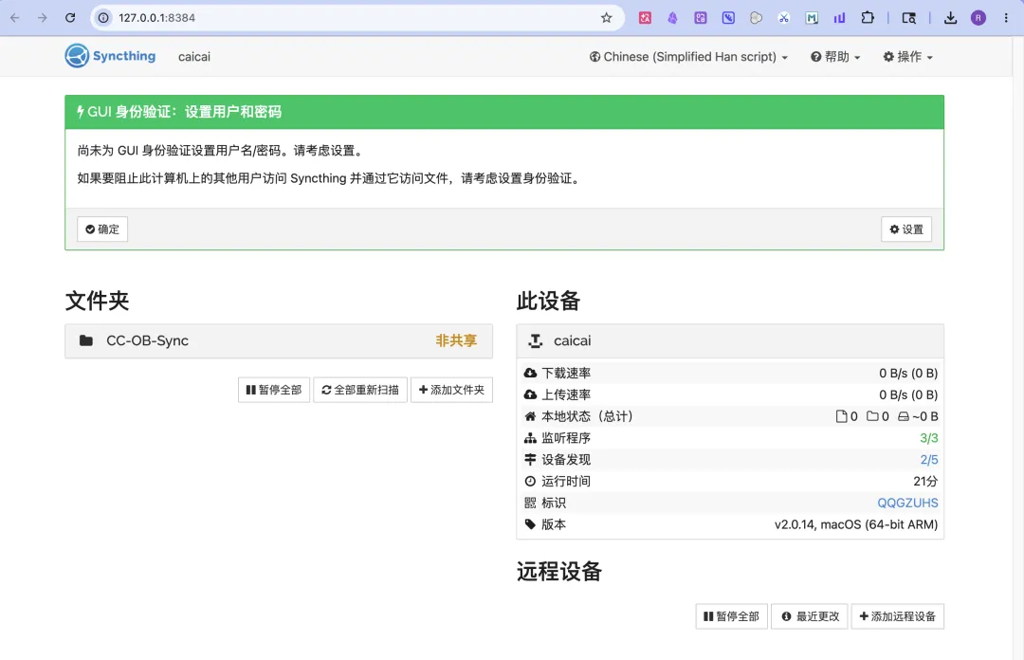1024x660 pixels.
Task: Click the 文件夹 heading
Action: (98, 301)
